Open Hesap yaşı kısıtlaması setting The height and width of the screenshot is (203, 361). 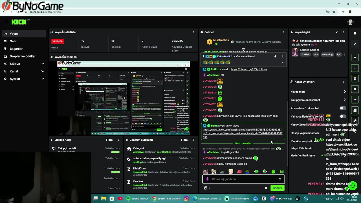pyautogui.click(x=305, y=133)
